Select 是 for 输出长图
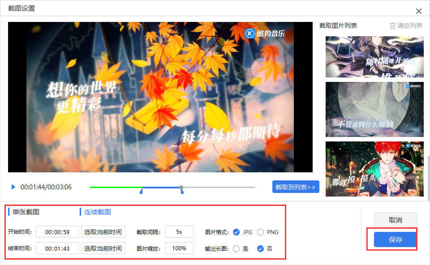 pos(236,248)
